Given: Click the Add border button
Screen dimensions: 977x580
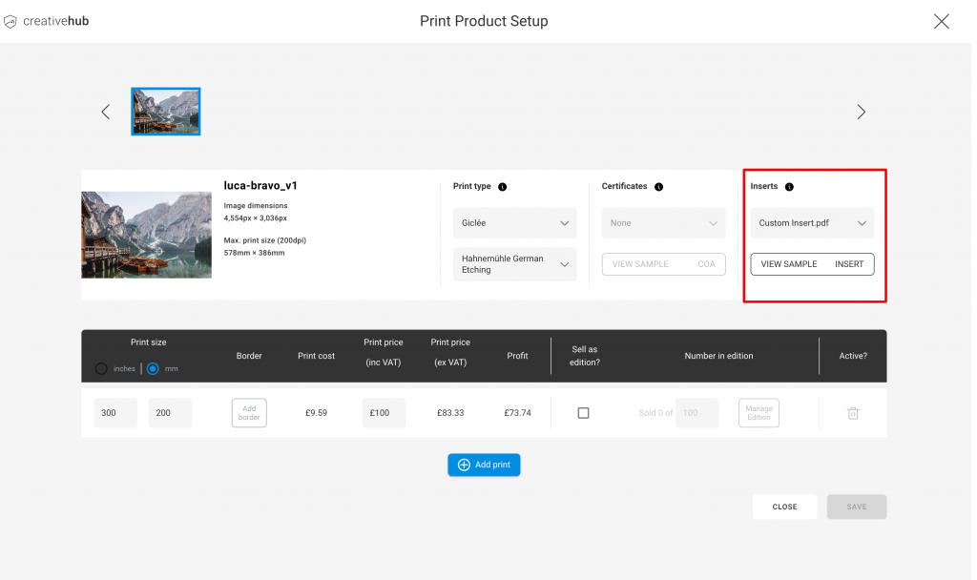Looking at the screenshot, I should pyautogui.click(x=249, y=413).
